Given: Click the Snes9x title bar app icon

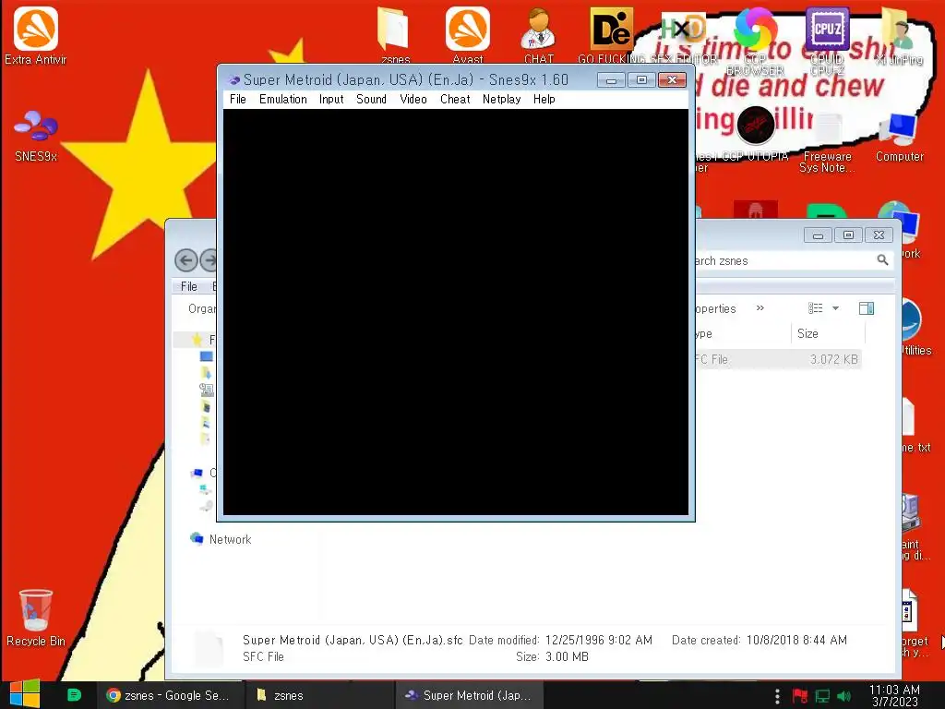Looking at the screenshot, I should [233, 80].
